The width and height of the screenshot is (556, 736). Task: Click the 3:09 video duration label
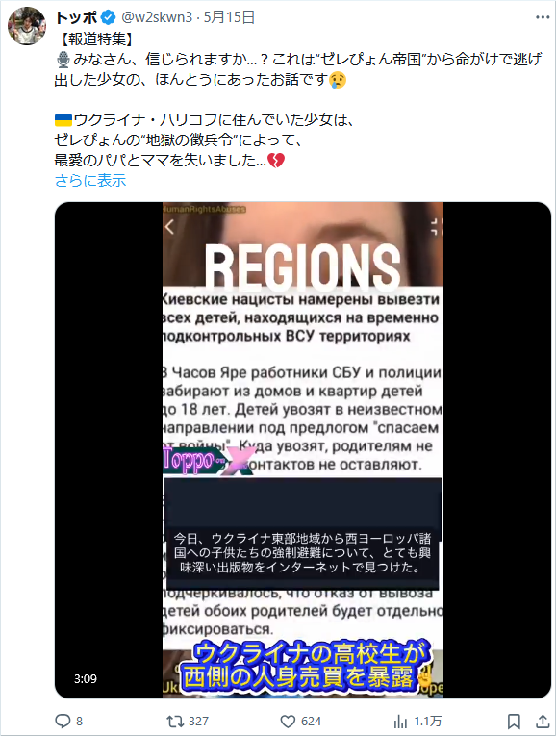pos(86,678)
